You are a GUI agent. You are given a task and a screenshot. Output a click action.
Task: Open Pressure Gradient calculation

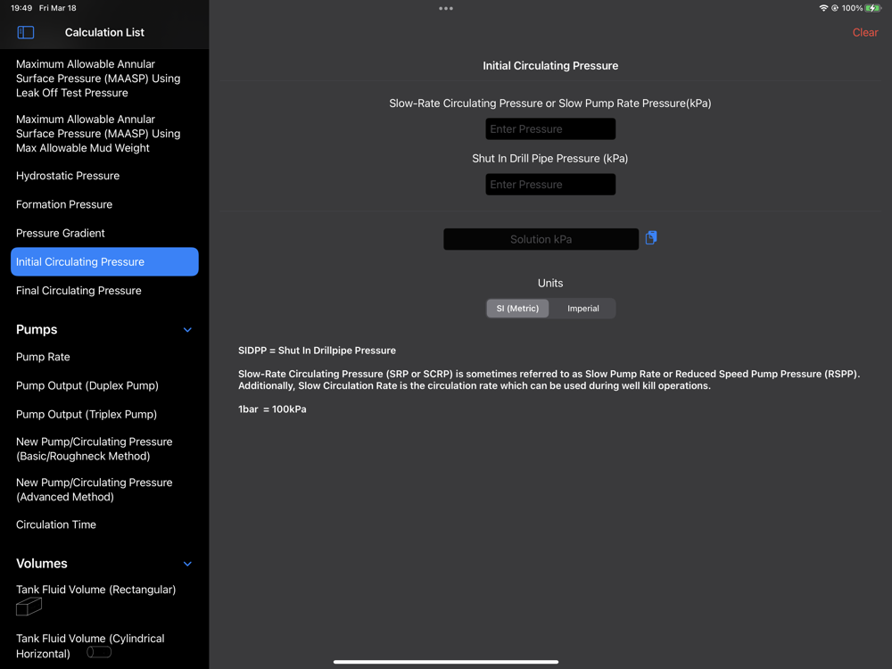[104, 233]
